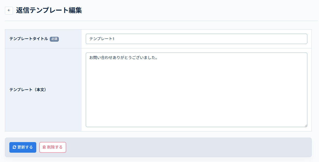Click the 必須 required badge
This screenshot has width=319, height=162.
pyautogui.click(x=54, y=39)
